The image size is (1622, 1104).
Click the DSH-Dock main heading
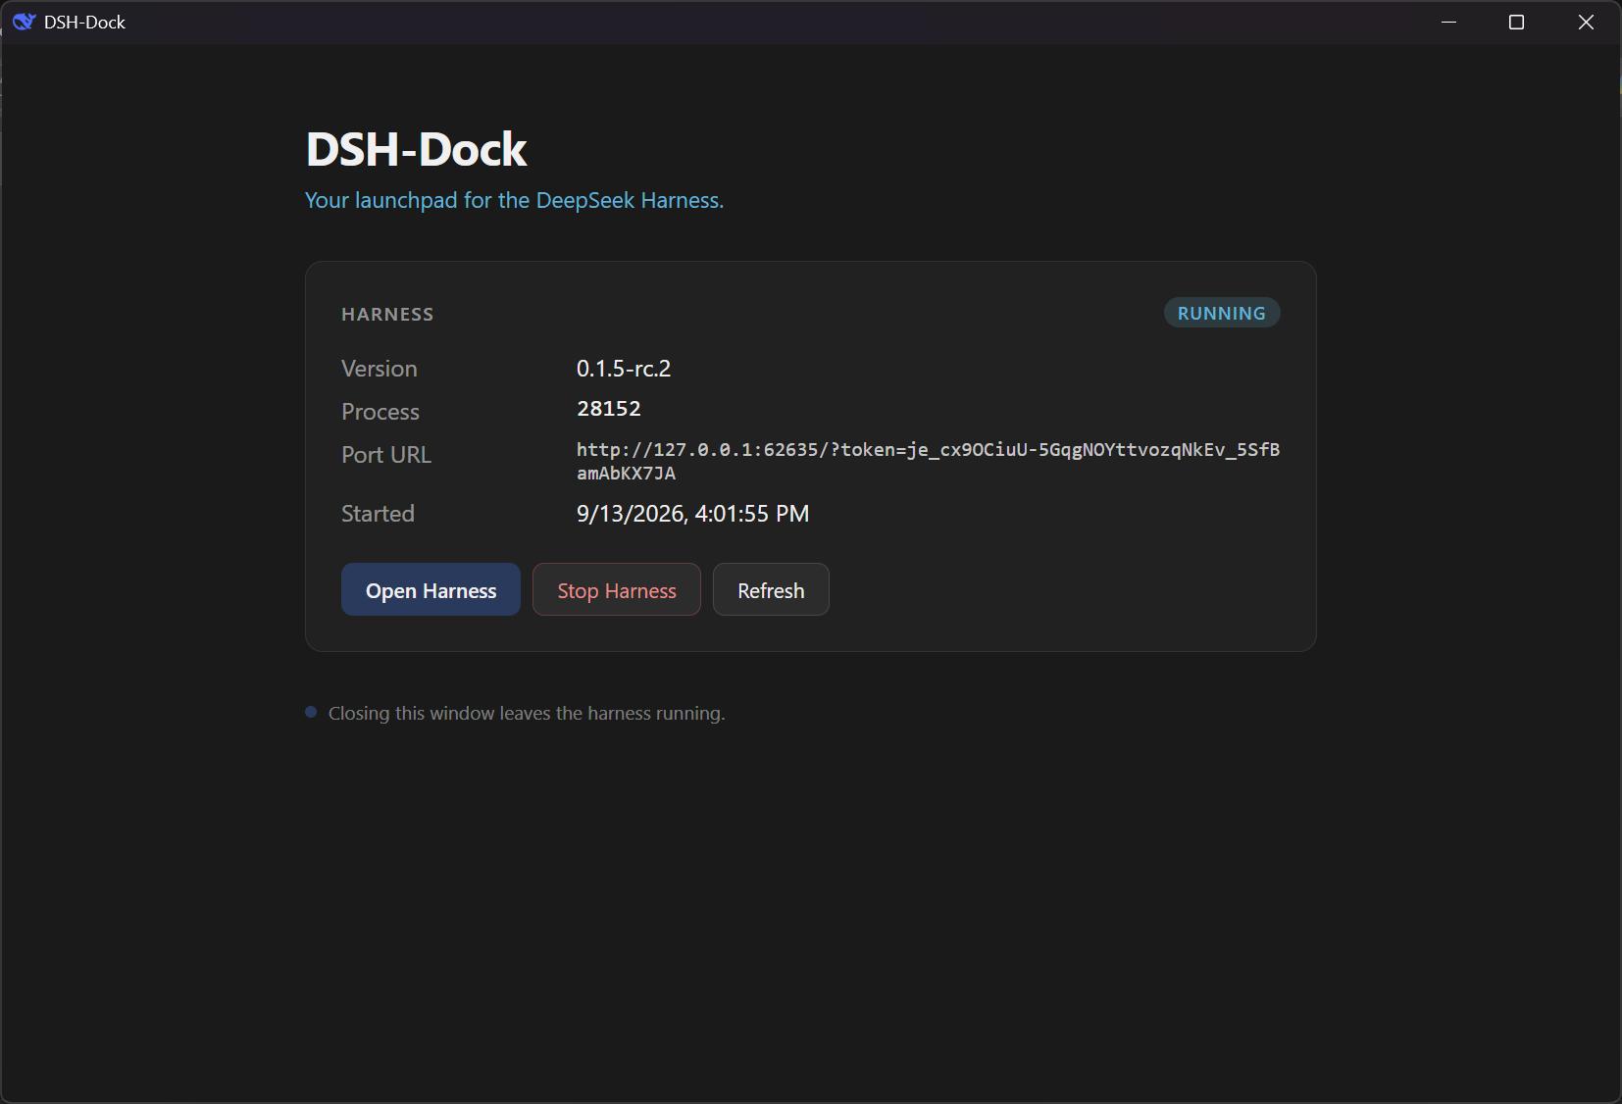click(x=417, y=149)
